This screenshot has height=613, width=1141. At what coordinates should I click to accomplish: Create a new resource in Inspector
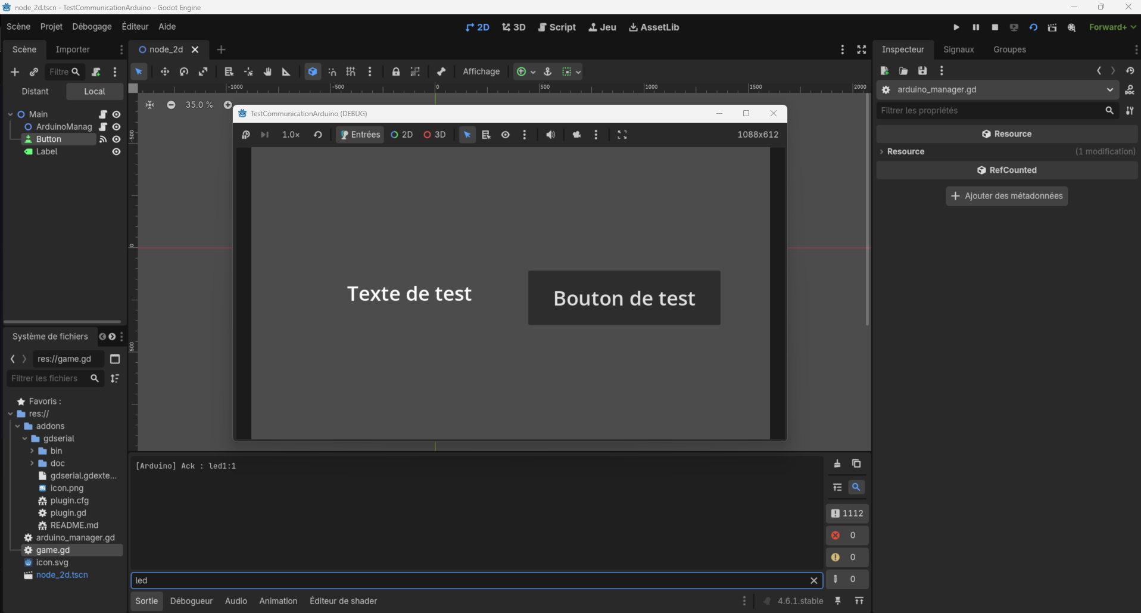tap(884, 71)
